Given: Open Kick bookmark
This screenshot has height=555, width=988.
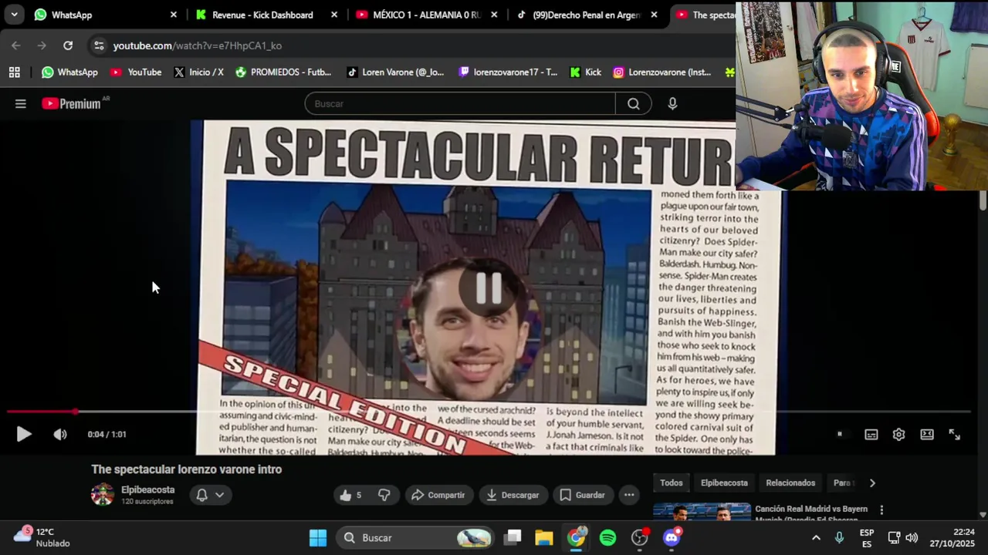Looking at the screenshot, I should tap(585, 72).
